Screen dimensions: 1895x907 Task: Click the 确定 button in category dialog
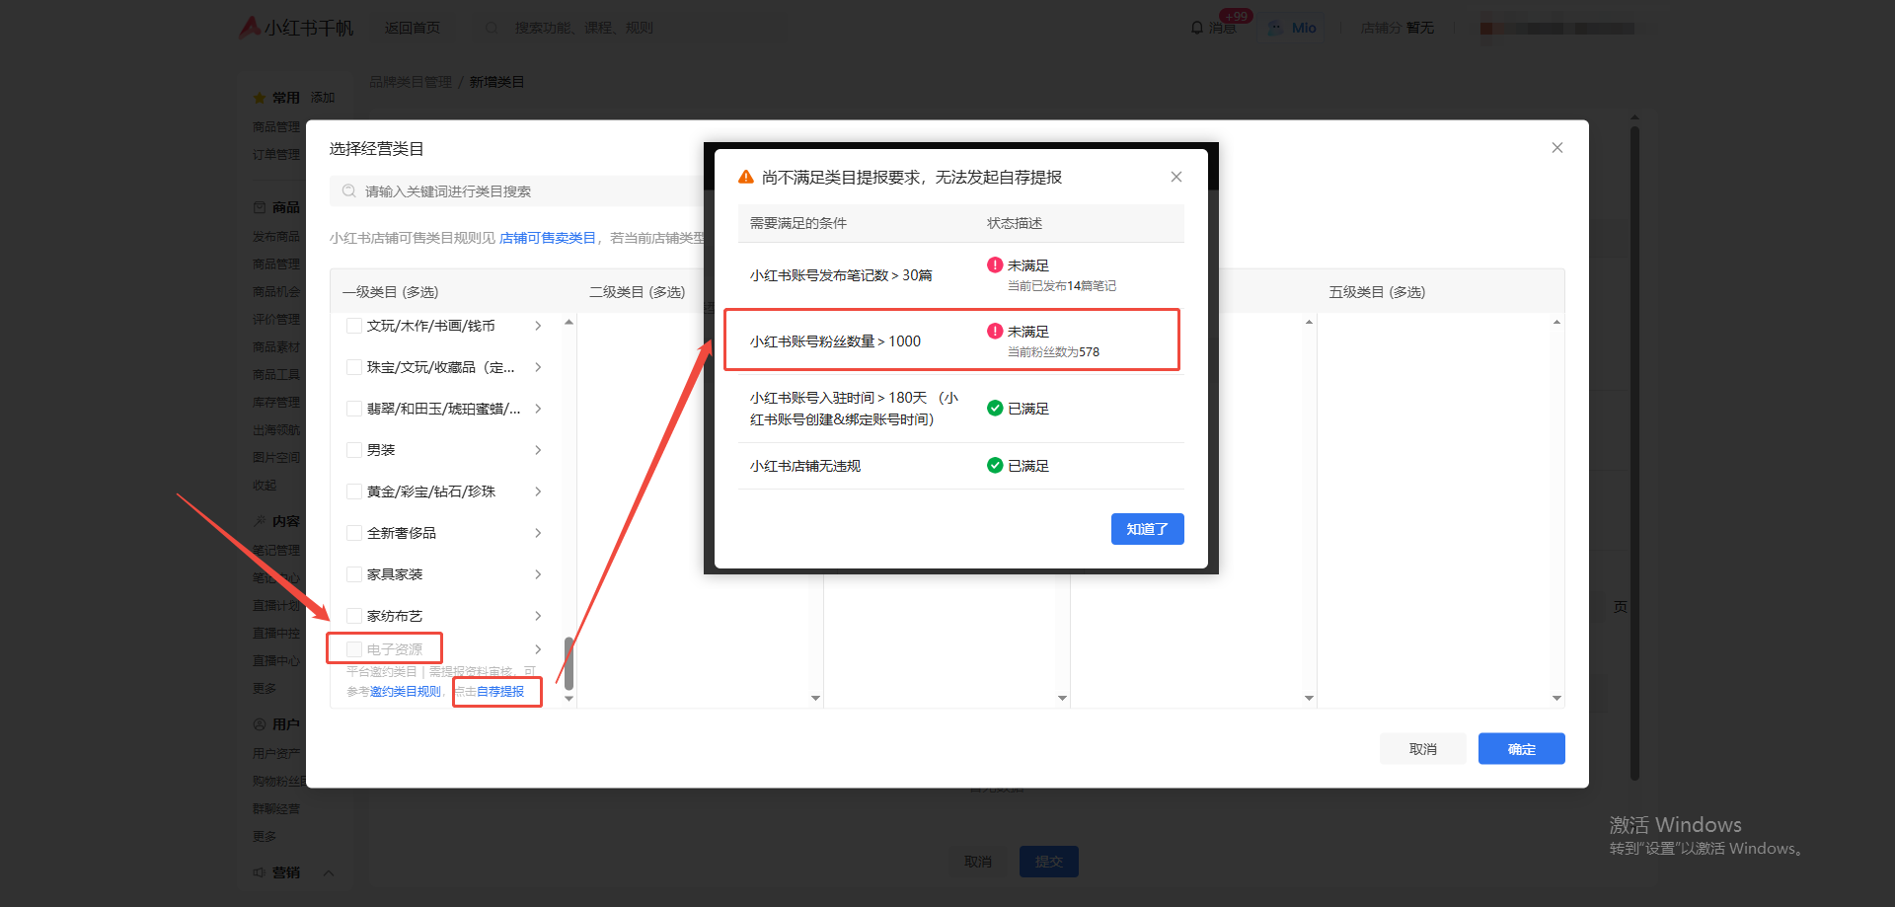point(1520,749)
